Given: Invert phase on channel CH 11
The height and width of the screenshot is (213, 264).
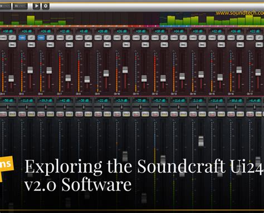Looking at the screenshot, I should [x=145, y=38].
